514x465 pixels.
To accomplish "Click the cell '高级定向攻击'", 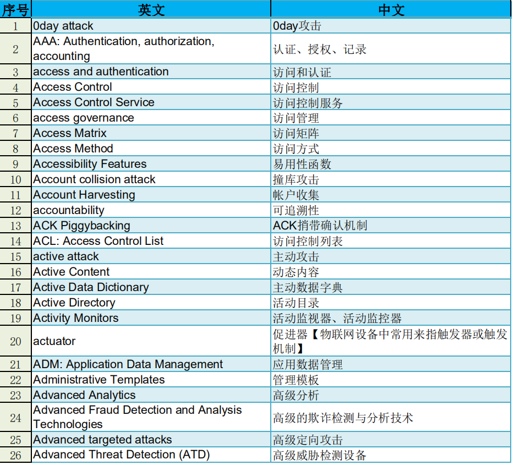I will coord(391,440).
